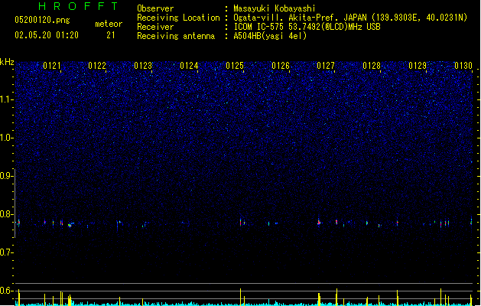Click the 0.7 kHz frequency label
This screenshot has width=481, height=306.
pyautogui.click(x=6, y=252)
